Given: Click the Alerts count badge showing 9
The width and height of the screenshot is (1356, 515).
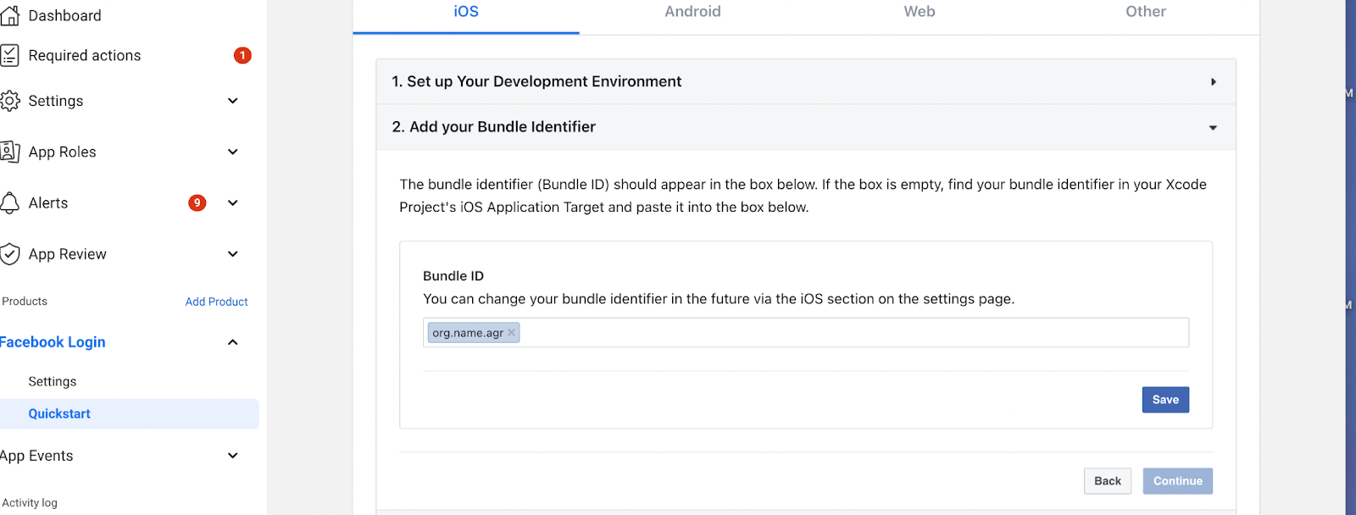Looking at the screenshot, I should point(197,202).
